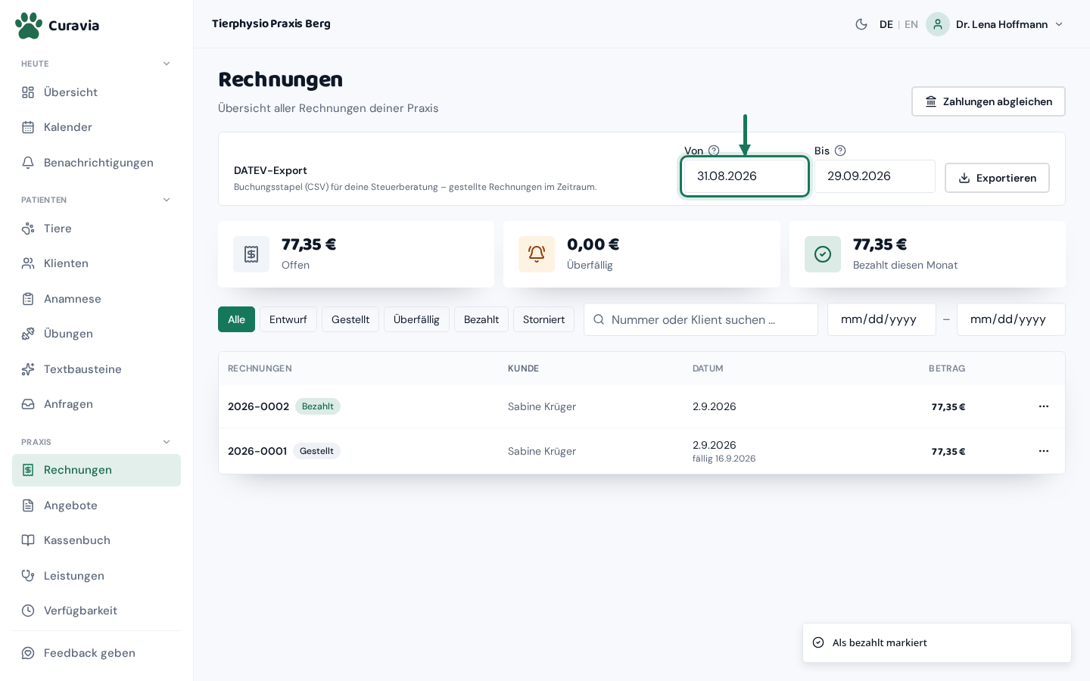1090x681 pixels.
Task: Open Verfügbarkeit settings
Action: point(96,611)
